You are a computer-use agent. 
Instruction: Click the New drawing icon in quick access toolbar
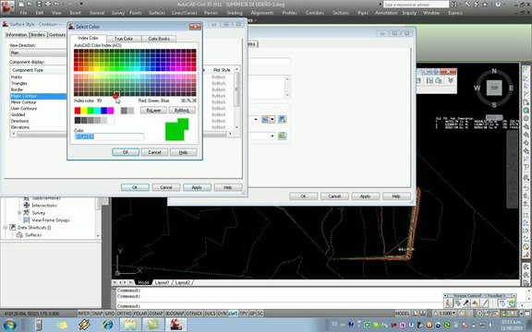[21, 5]
